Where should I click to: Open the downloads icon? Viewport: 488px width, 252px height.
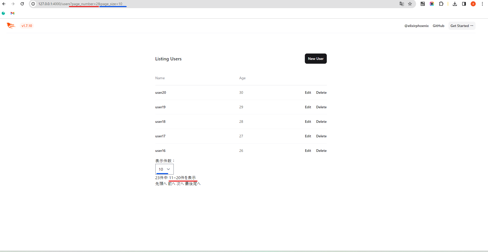455,4
